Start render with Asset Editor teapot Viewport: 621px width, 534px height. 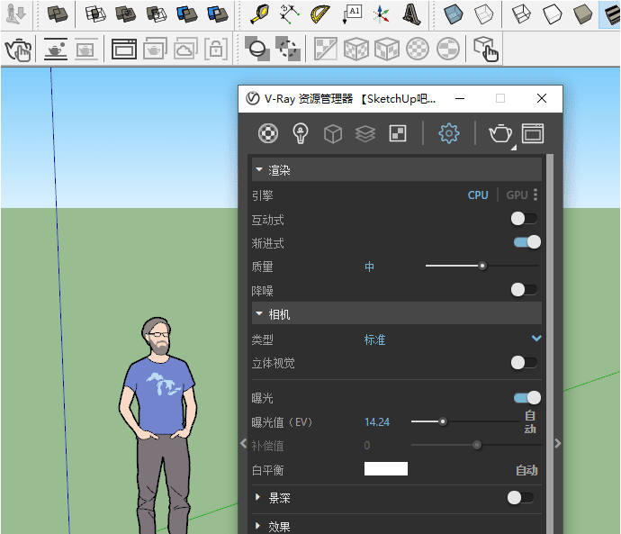coord(500,133)
